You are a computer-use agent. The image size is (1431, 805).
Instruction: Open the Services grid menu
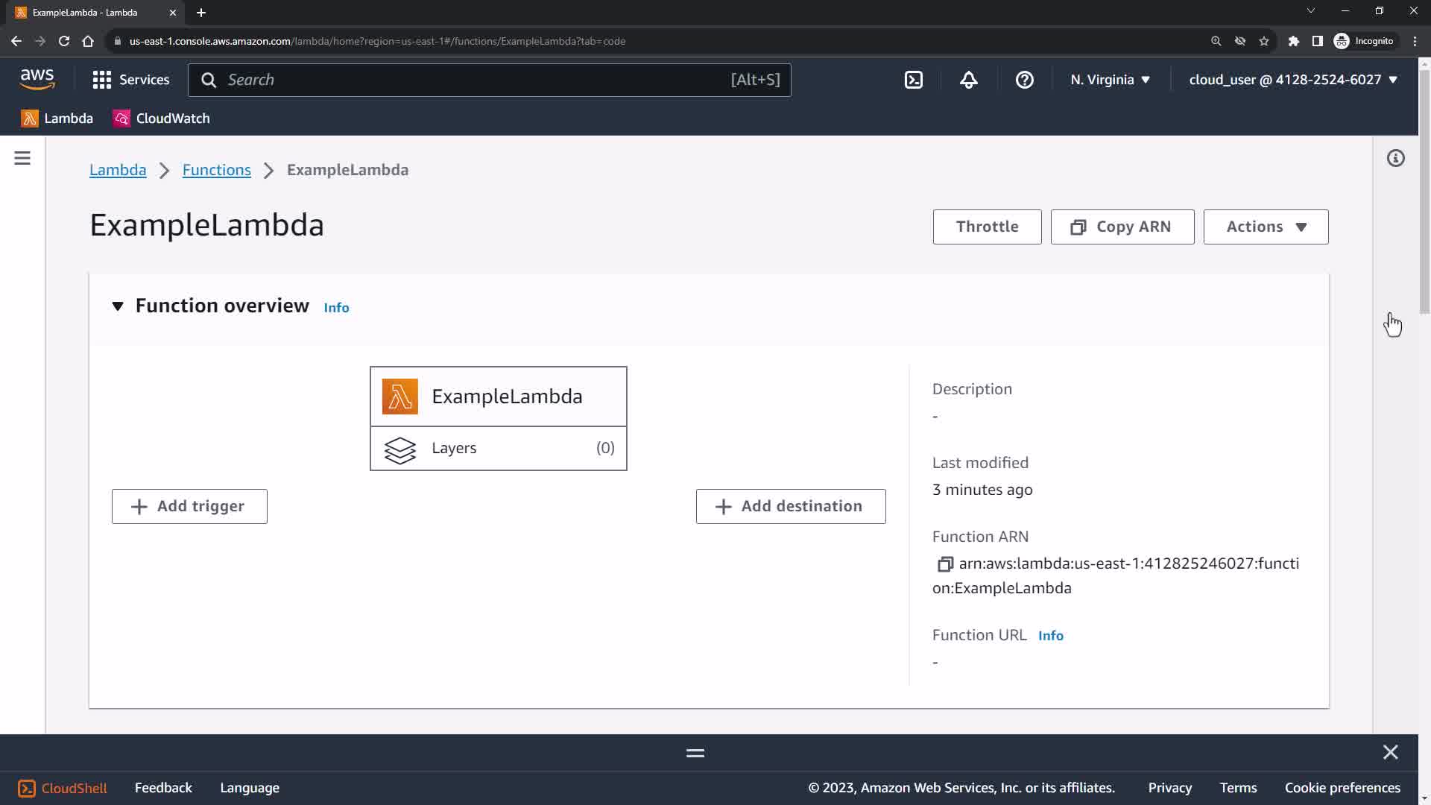pos(131,80)
